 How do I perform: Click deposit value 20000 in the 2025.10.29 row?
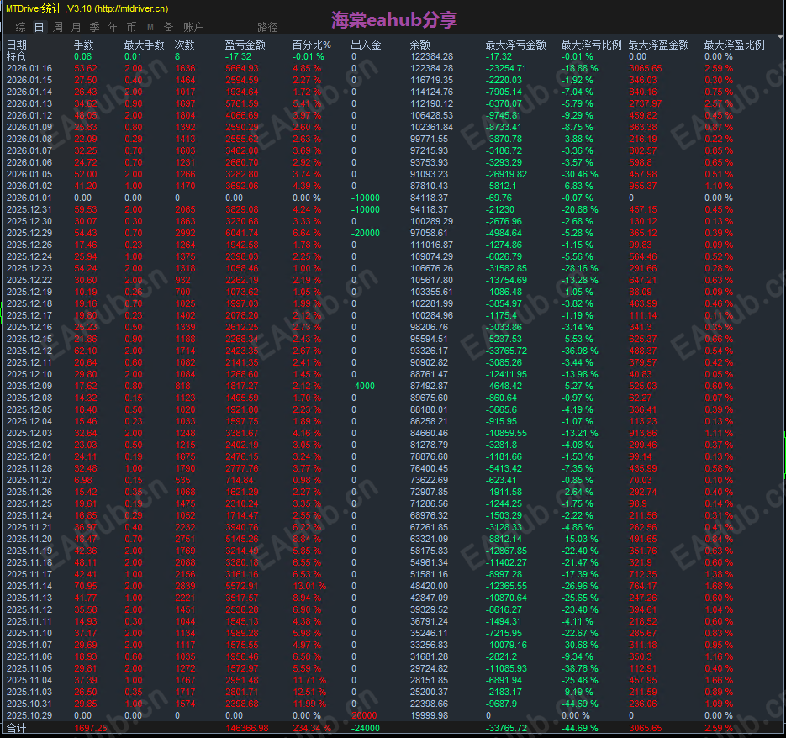[365, 715]
